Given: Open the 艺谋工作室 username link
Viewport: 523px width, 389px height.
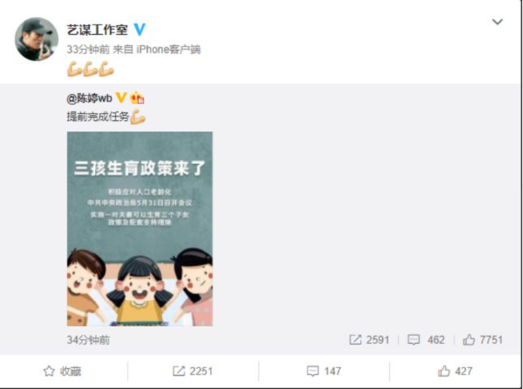Looking at the screenshot, I should pos(97,30).
